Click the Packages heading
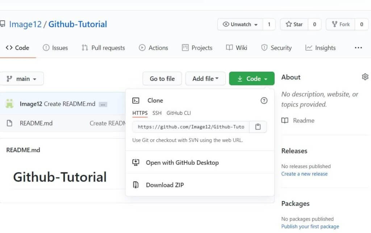 [x=295, y=203]
